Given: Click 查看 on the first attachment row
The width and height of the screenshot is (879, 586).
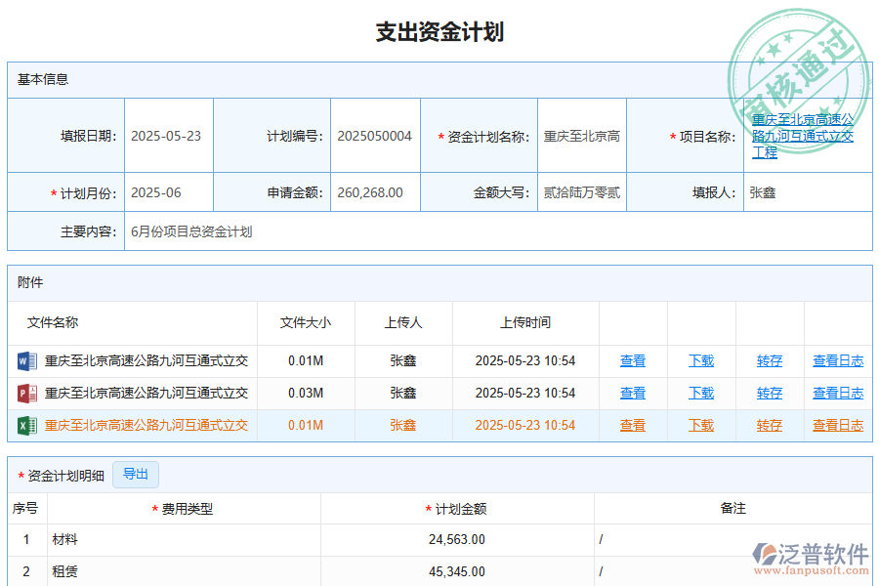Looking at the screenshot, I should click(633, 360).
